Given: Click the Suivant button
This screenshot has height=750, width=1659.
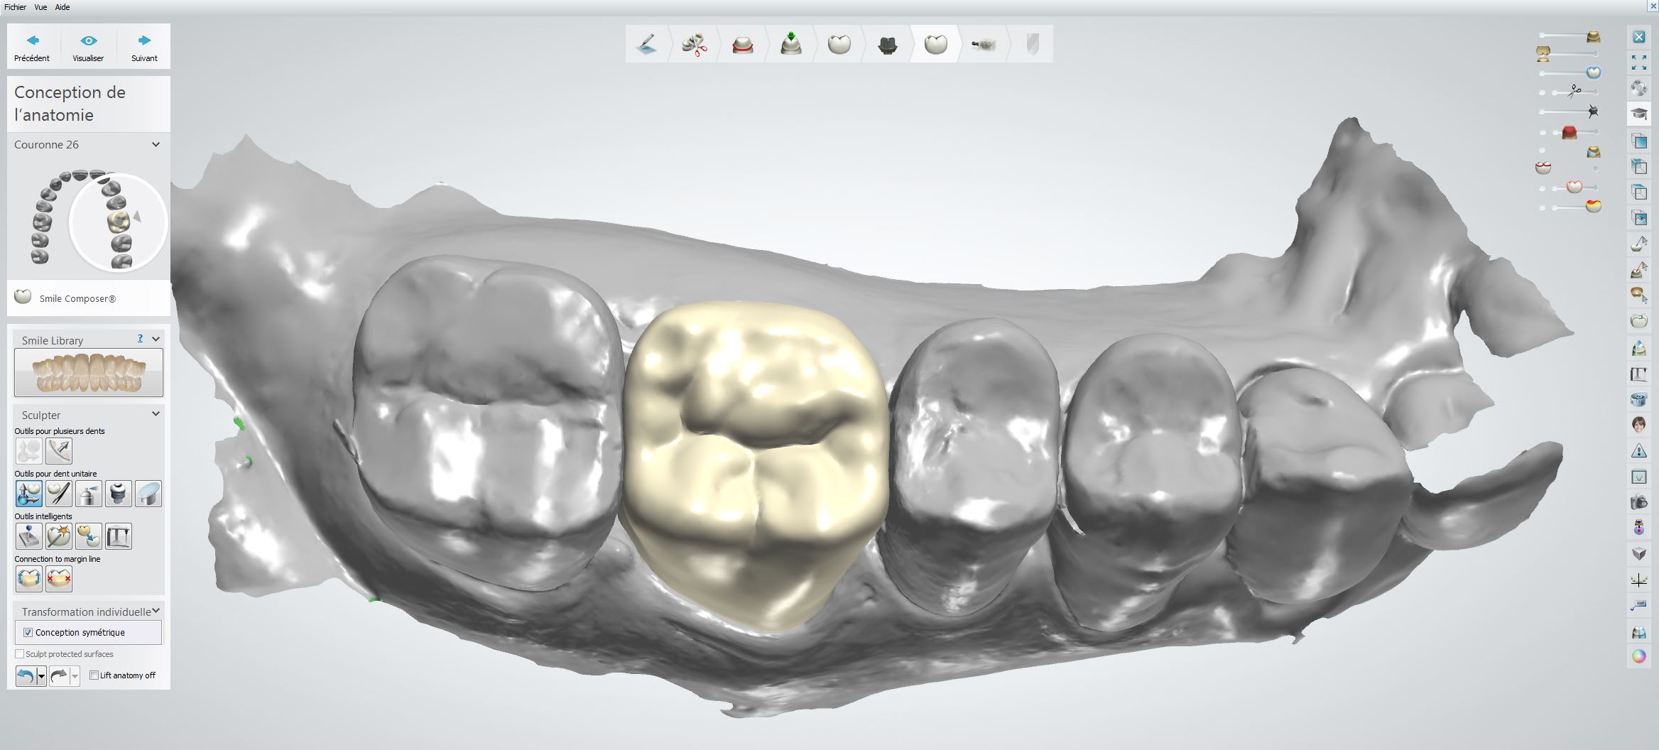Looking at the screenshot, I should (x=144, y=47).
